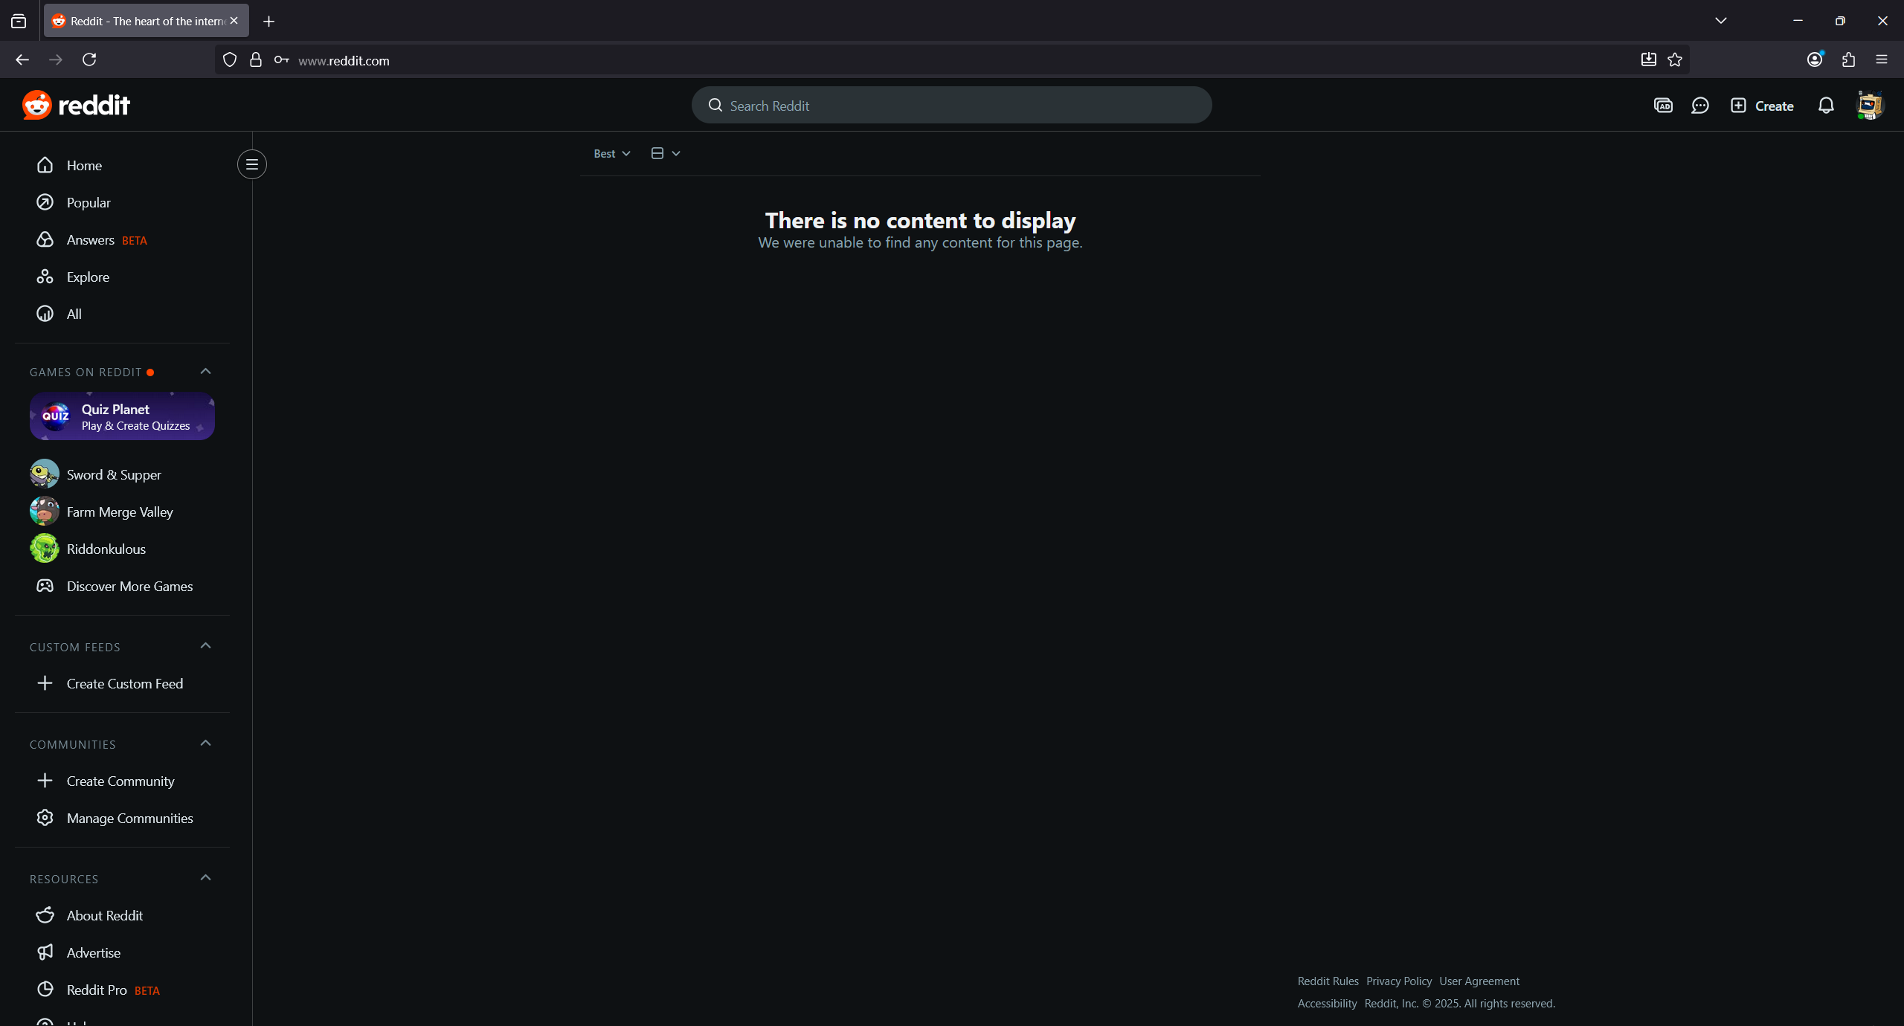Click the Advertise on Reddit icon in header

coord(1663,106)
